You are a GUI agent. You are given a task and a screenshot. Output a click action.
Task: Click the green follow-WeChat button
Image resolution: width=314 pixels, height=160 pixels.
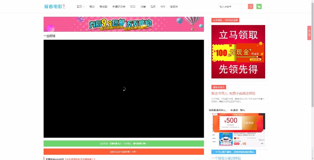coord(124,144)
